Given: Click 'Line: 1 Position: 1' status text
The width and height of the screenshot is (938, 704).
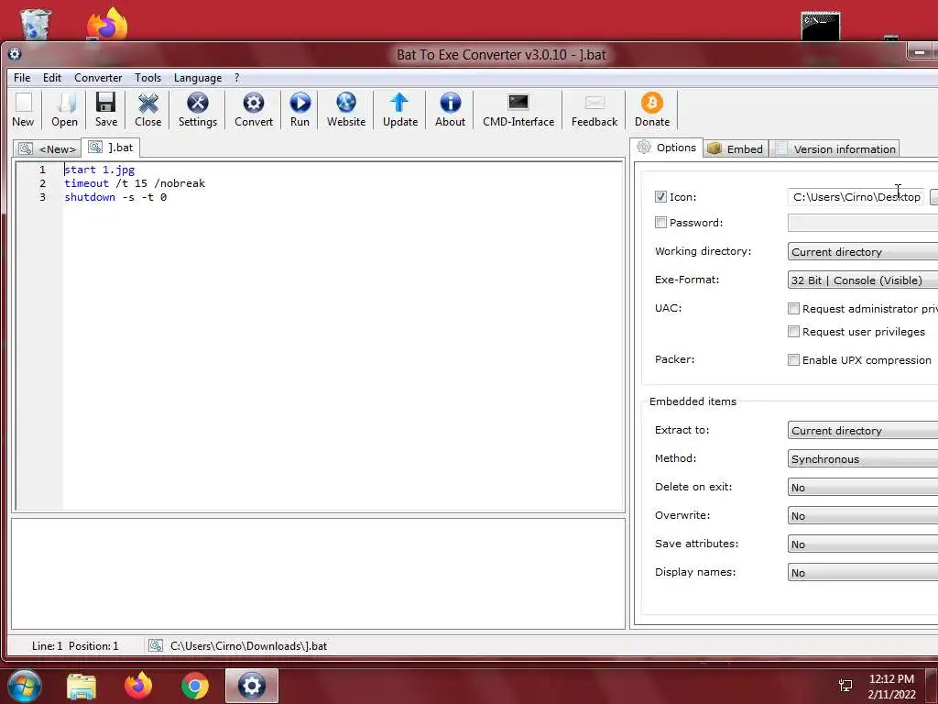Looking at the screenshot, I should (75, 645).
